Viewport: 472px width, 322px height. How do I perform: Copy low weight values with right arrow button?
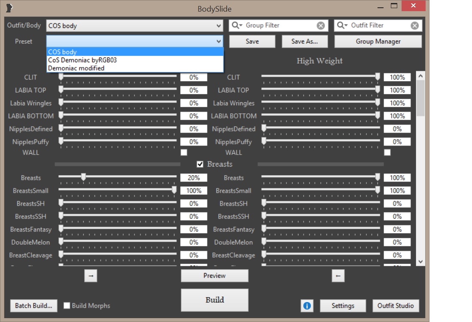91,276
